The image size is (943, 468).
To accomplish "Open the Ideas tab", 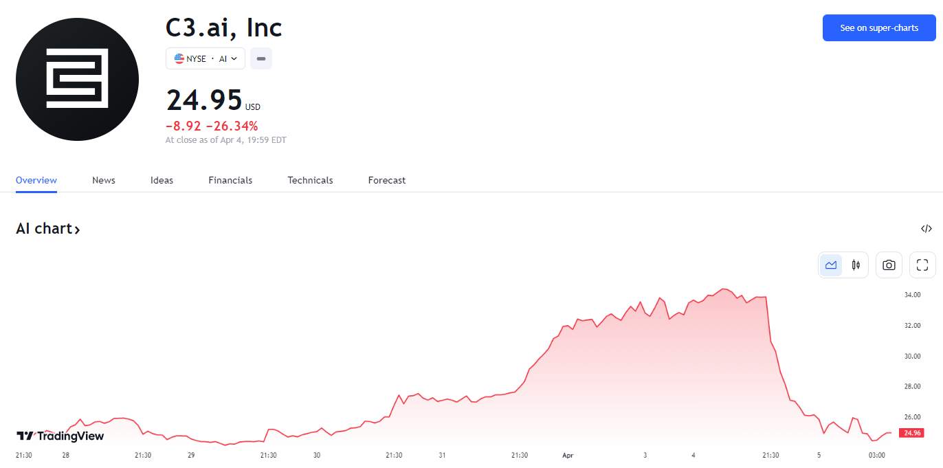I will click(x=162, y=180).
